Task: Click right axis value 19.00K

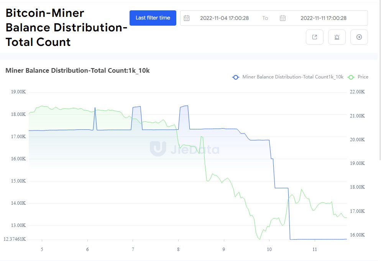Action: tap(357, 163)
